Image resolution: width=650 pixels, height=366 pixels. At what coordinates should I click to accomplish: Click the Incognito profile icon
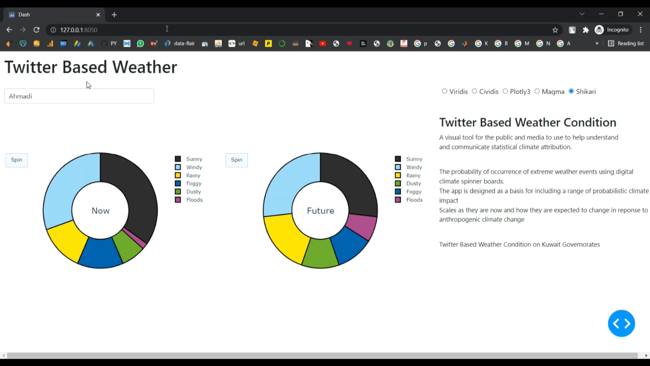point(599,30)
